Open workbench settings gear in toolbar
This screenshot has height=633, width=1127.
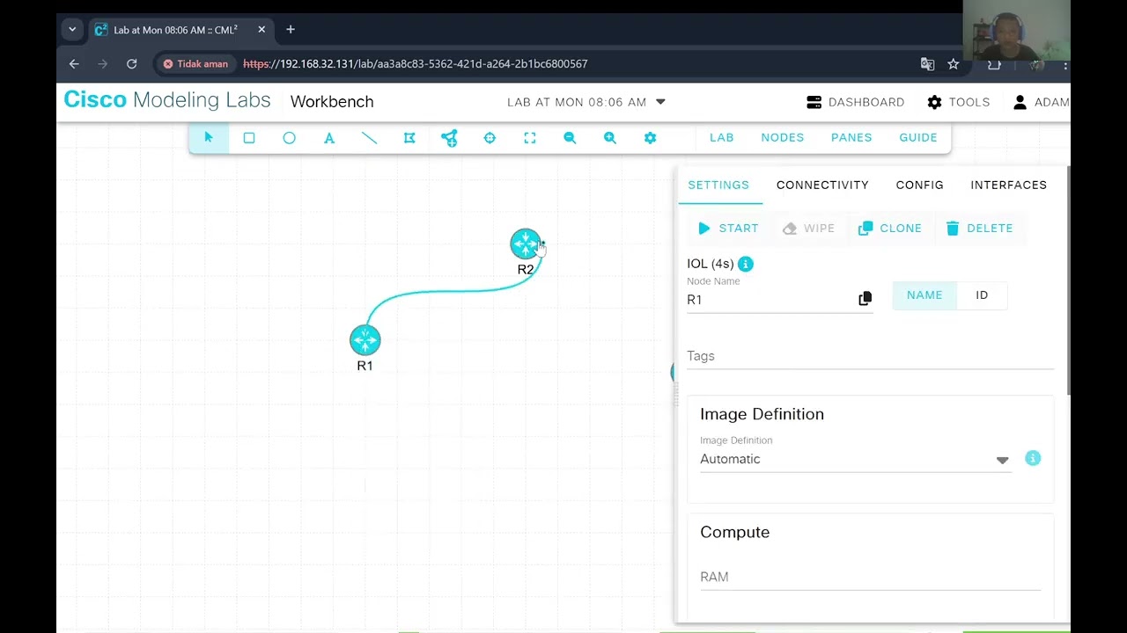coord(650,138)
